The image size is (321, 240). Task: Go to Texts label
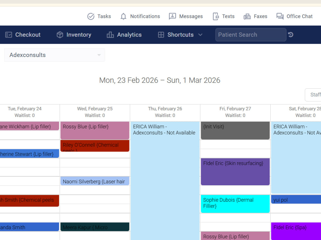(x=228, y=16)
